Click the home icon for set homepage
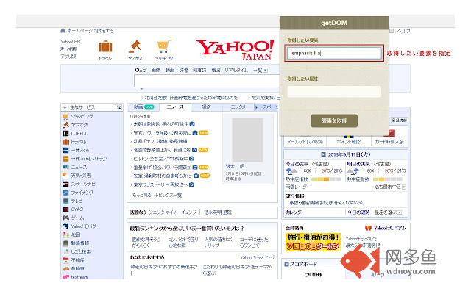The width and height of the screenshot is (471, 294). [63, 31]
